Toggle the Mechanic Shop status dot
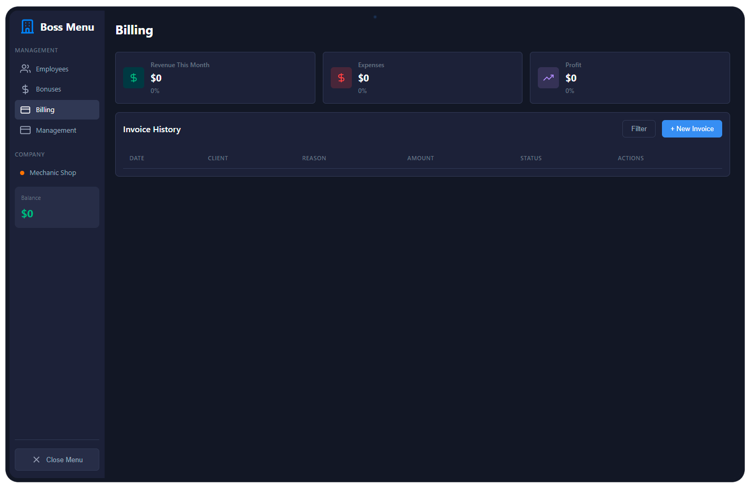 [22, 172]
